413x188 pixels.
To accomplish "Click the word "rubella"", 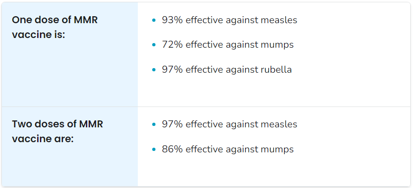I will (x=276, y=69).
